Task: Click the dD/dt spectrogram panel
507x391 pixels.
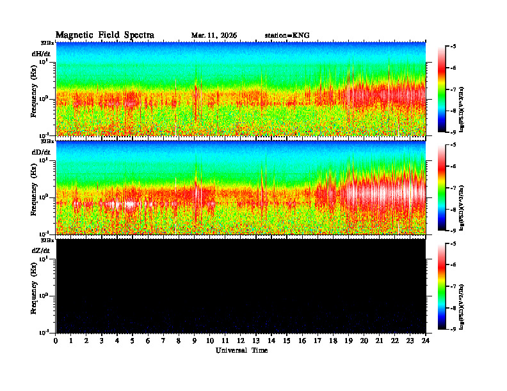Action: click(241, 187)
